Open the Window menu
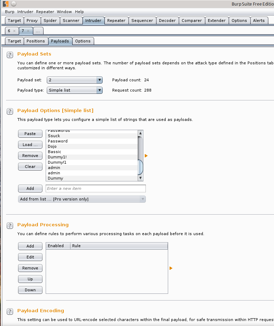The width and height of the screenshot is (274, 326). (x=64, y=12)
